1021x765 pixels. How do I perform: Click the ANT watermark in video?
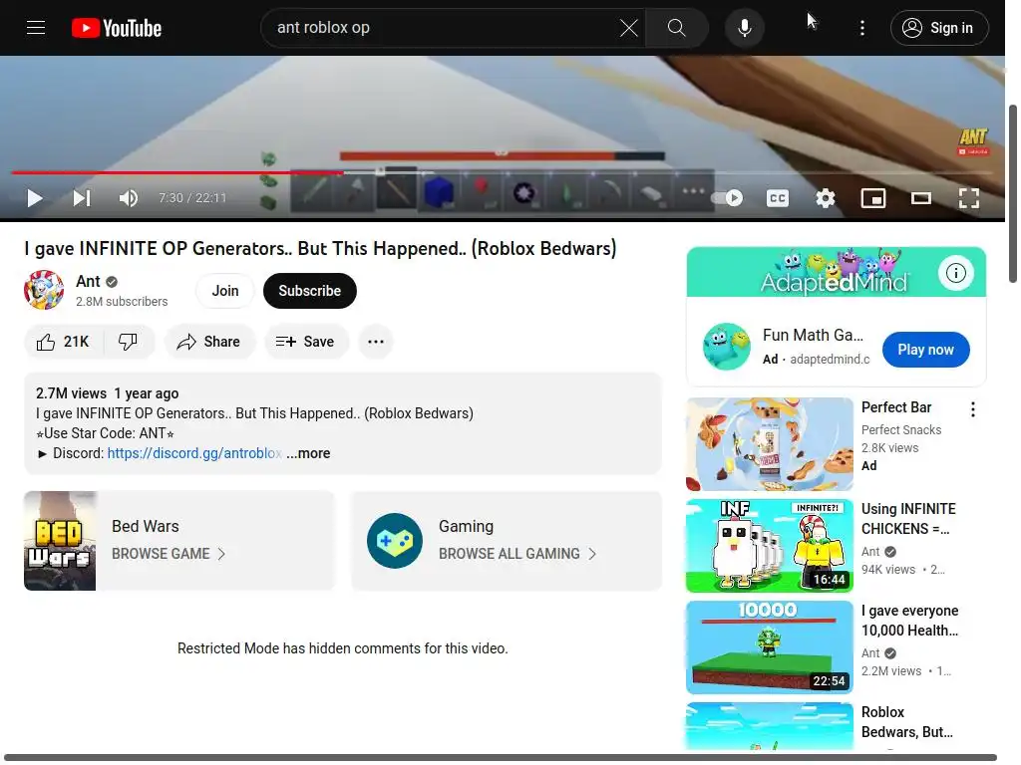tap(973, 141)
